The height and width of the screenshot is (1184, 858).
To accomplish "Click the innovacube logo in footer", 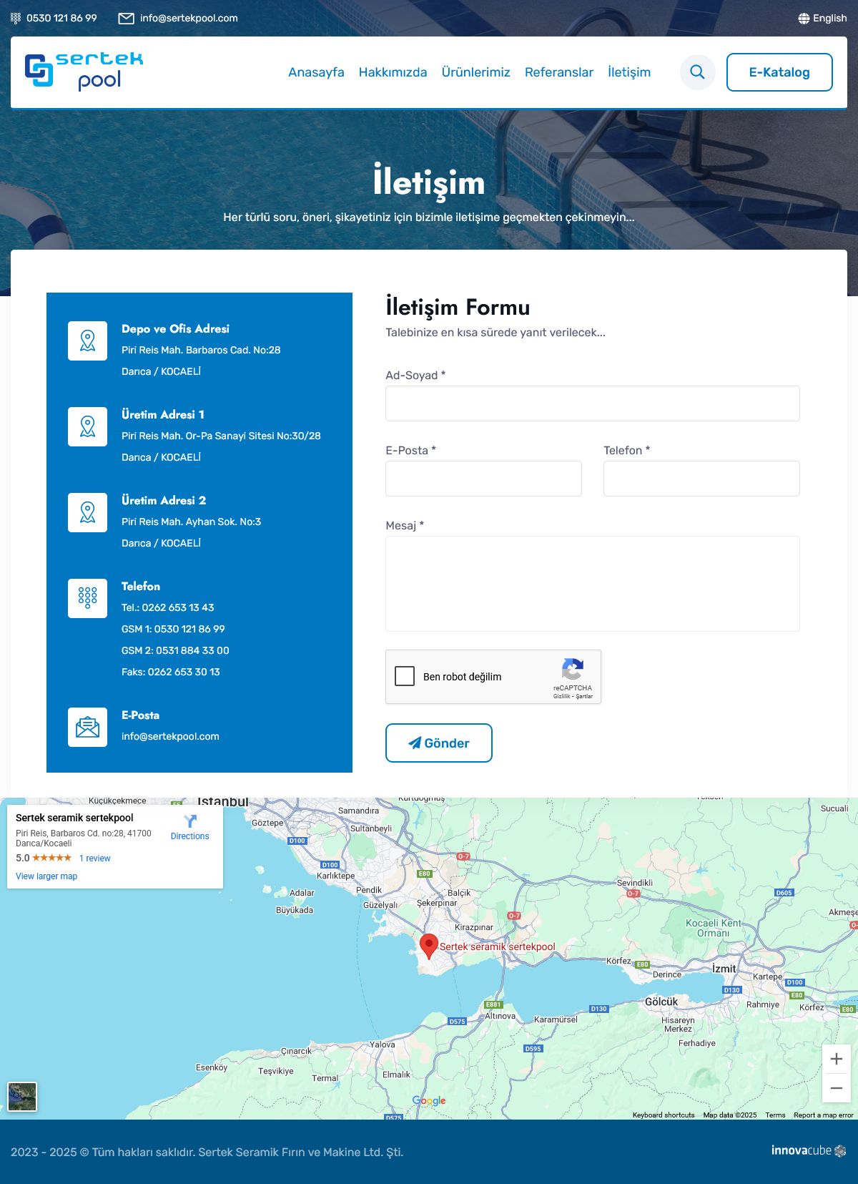I will point(809,1150).
